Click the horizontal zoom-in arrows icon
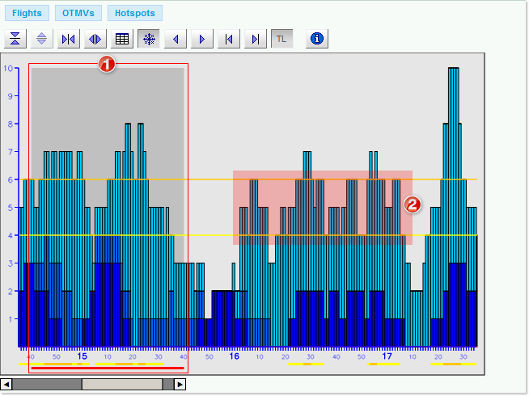The image size is (529, 396). (x=69, y=39)
